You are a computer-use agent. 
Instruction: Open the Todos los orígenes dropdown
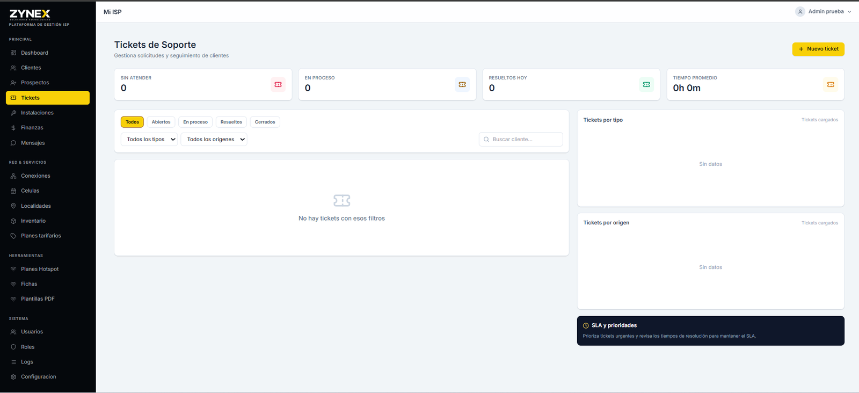214,140
